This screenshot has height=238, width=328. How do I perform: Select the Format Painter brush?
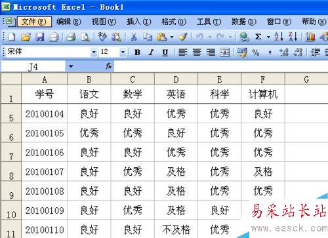pos(183,37)
